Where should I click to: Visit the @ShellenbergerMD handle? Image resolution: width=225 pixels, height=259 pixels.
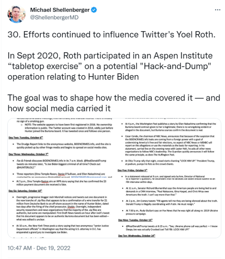click(x=54, y=18)
